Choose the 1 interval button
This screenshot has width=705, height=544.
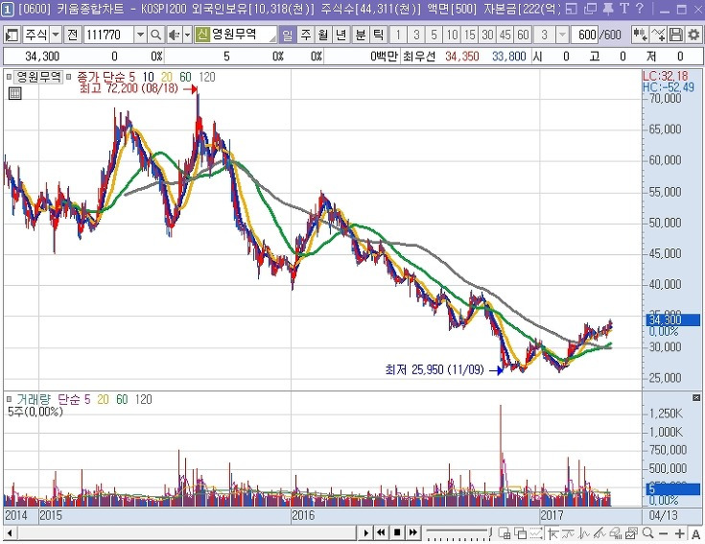tap(398, 35)
